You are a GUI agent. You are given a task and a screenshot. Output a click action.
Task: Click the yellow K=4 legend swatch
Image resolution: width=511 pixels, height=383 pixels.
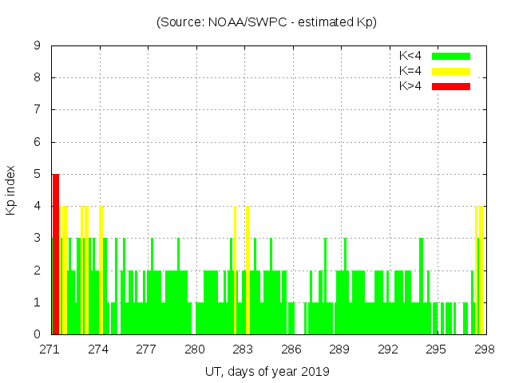click(451, 71)
